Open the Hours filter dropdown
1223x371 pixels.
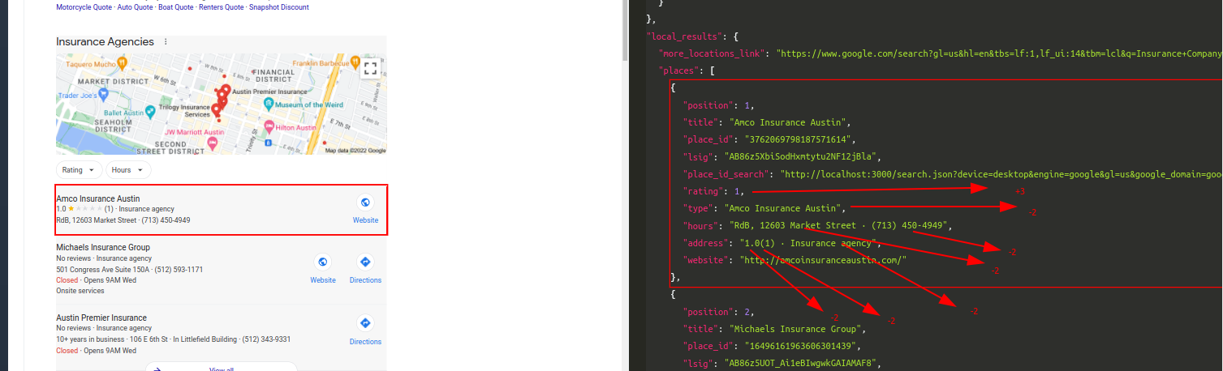pos(128,170)
